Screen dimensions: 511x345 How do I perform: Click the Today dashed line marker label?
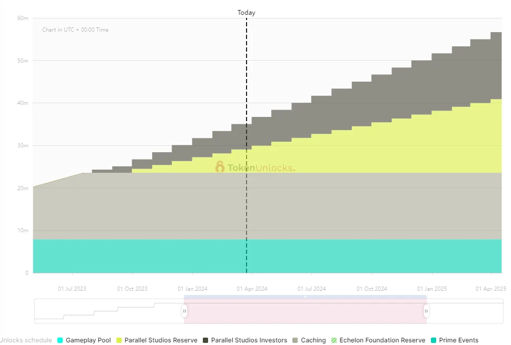(x=246, y=13)
